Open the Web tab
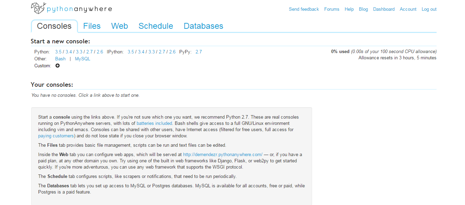Screen dimensions: 465x205 120,26
